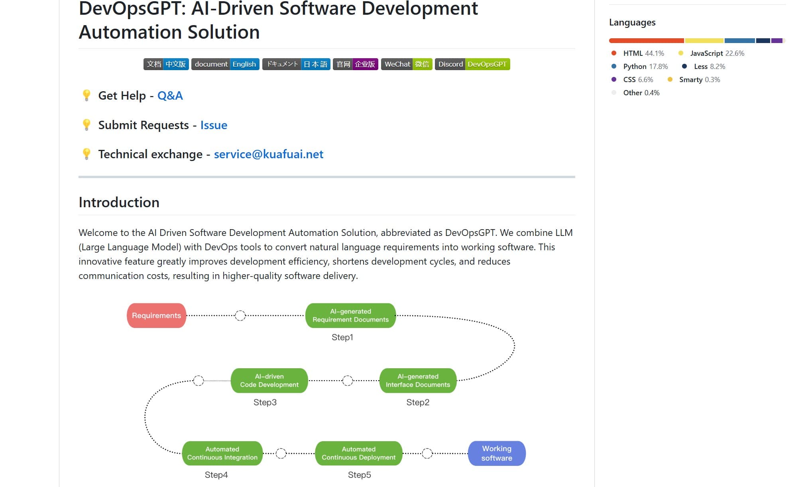Click the JavaScript 22.6% language entry

711,53
